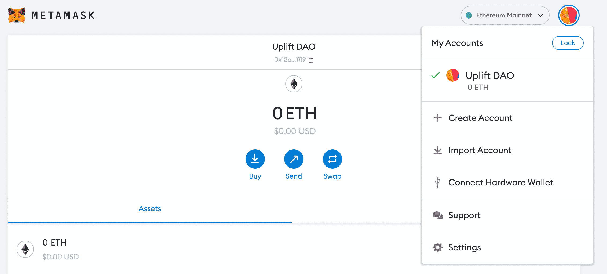This screenshot has height=274, width=607.
Task: Click the Swap label
Action: coord(332,176)
